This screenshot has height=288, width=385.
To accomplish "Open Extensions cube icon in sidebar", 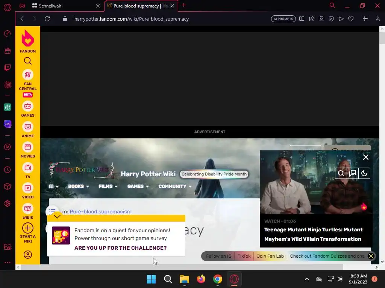I will tap(8, 186).
